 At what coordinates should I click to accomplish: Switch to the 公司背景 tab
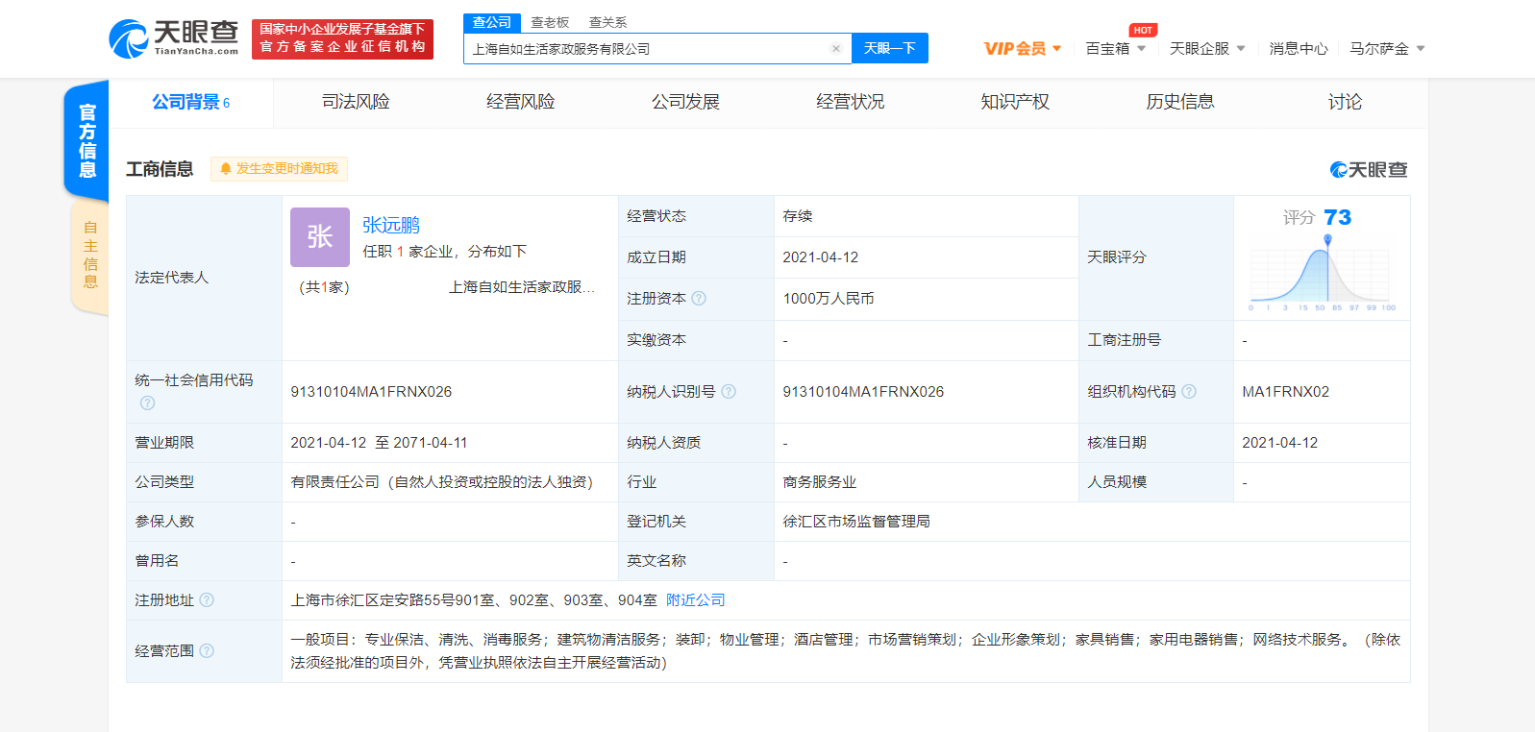tap(190, 102)
